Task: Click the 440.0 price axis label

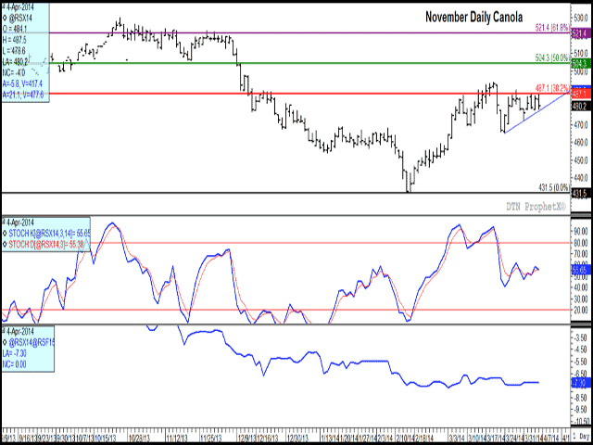Action: tap(580, 177)
